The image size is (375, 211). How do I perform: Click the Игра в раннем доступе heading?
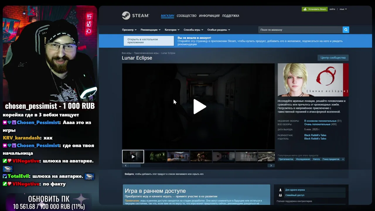[x=155, y=191]
